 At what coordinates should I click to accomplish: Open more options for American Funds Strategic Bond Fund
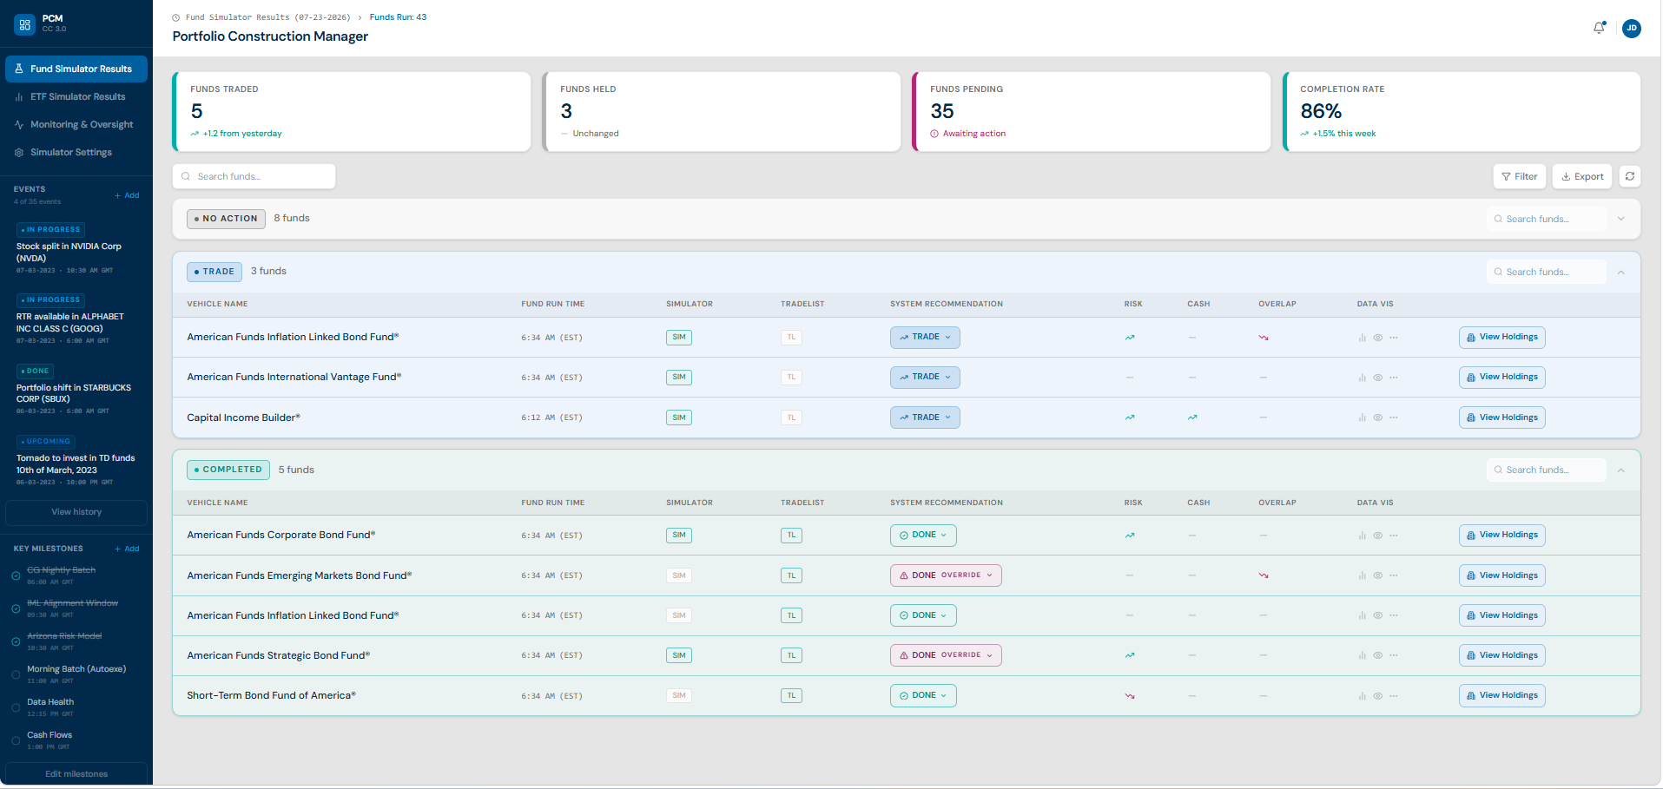1394,655
